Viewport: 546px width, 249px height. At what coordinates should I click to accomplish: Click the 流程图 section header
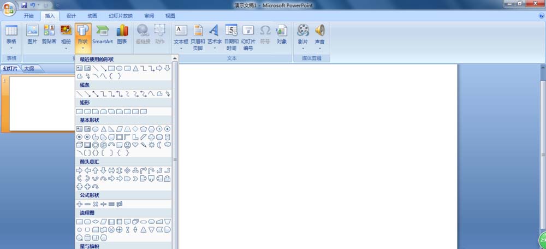[x=87, y=213]
